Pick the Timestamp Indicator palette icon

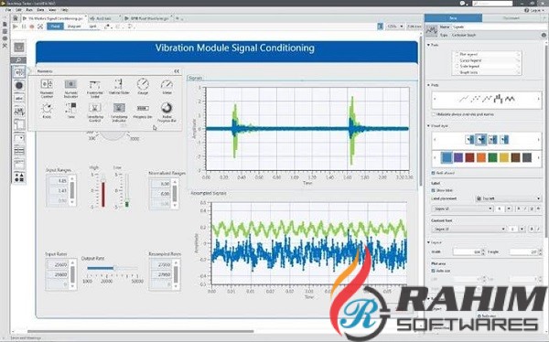point(119,108)
